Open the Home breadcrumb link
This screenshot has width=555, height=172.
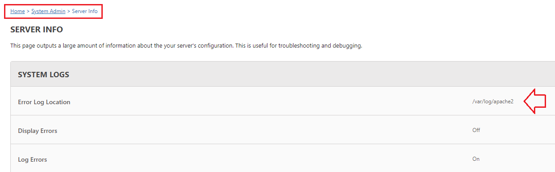(x=17, y=11)
